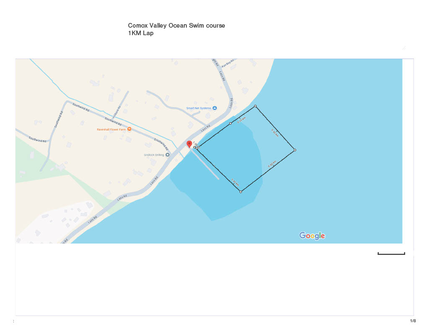The width and height of the screenshot is (429, 331).
Task: Click the 0.80 km distance label
Action: tap(235, 182)
